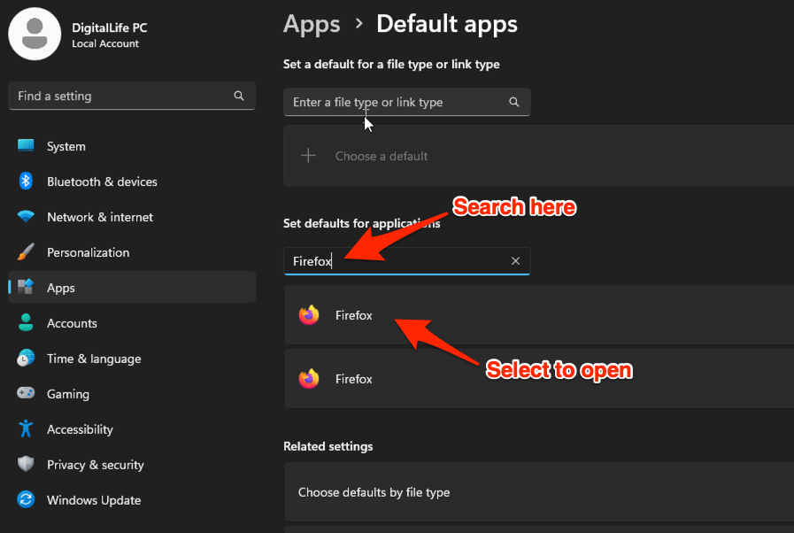Click the Apps breadcrumb at the top
This screenshot has width=794, height=533.
pos(312,24)
